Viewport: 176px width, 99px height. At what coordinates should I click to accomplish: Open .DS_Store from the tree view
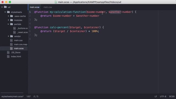[16, 53]
